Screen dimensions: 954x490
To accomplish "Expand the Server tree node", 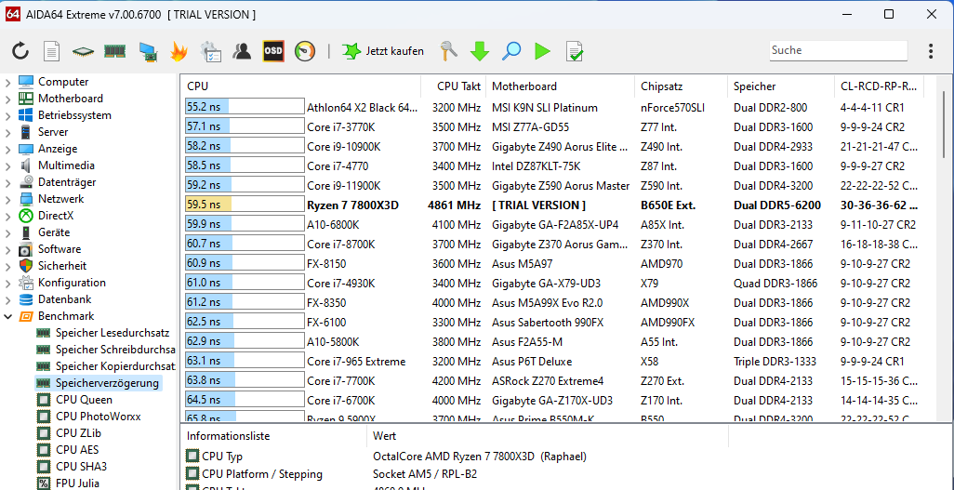I will coord(8,132).
